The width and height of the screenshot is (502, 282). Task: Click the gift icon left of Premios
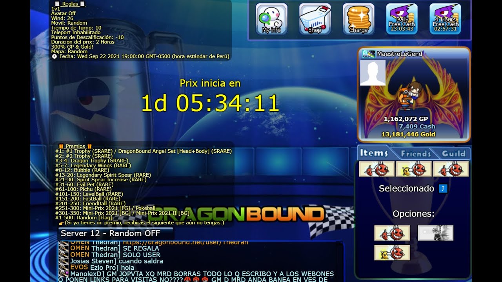[x=61, y=146]
